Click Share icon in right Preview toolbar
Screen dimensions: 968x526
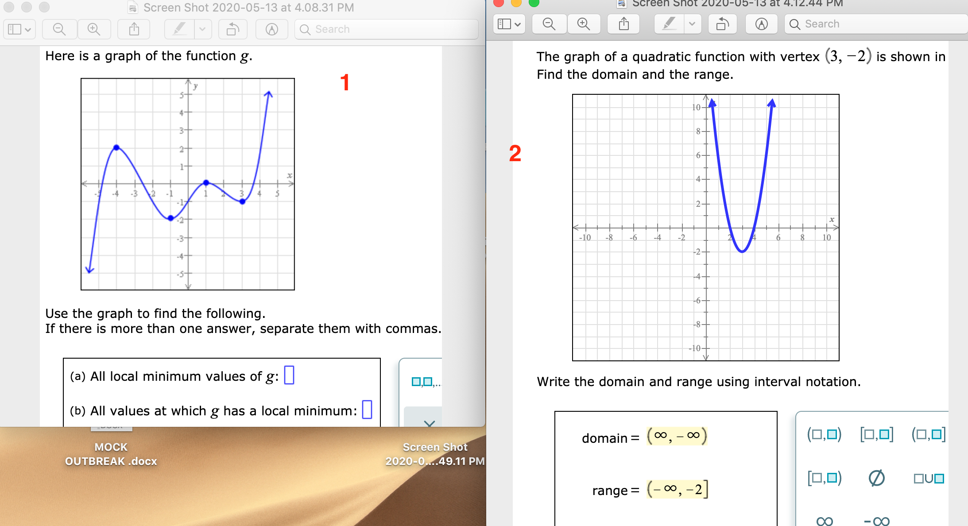tap(623, 24)
